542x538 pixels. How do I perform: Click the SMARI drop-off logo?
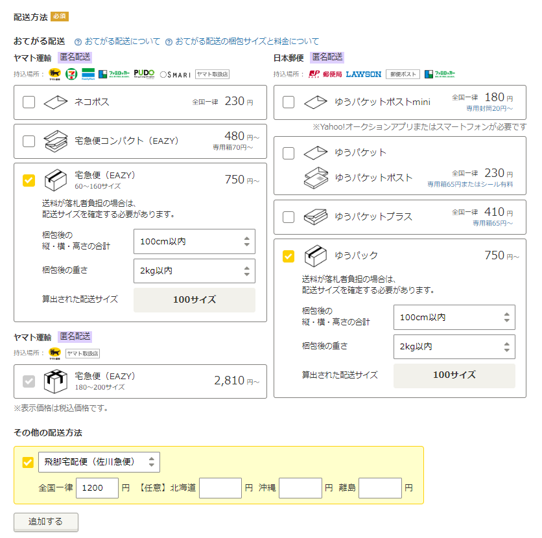point(175,75)
